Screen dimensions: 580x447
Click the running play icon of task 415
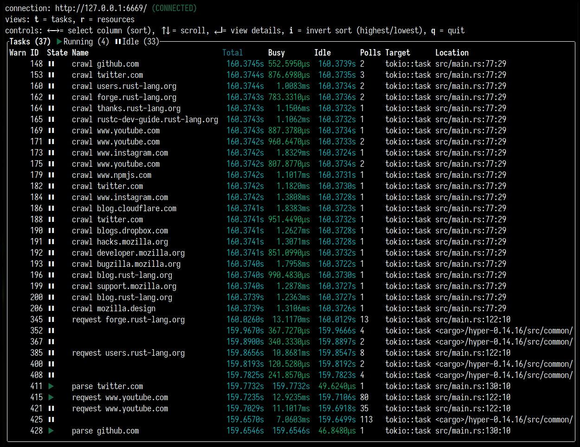(51, 397)
